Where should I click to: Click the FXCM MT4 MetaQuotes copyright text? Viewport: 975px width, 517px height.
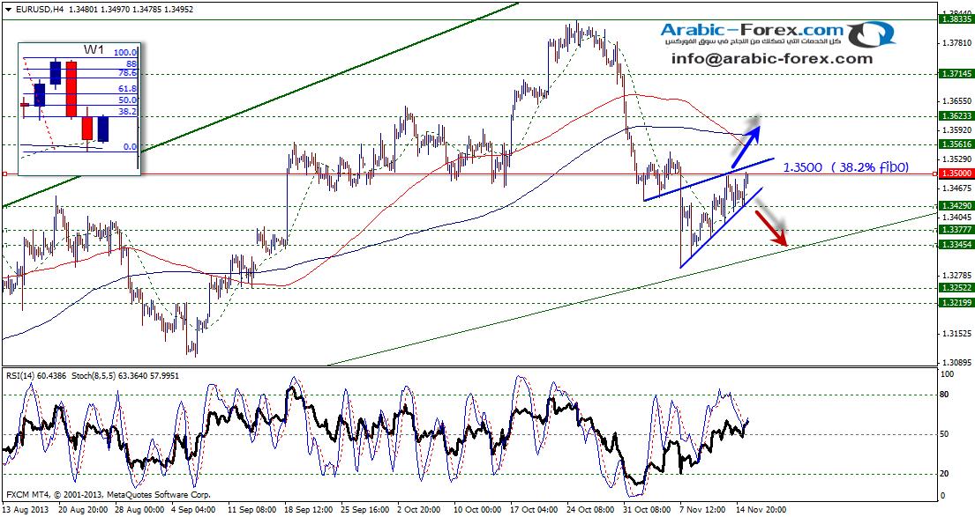tap(108, 495)
